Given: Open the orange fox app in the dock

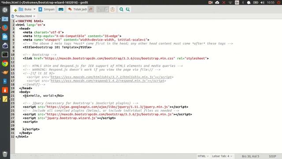Looking at the screenshot, I should point(5,72).
